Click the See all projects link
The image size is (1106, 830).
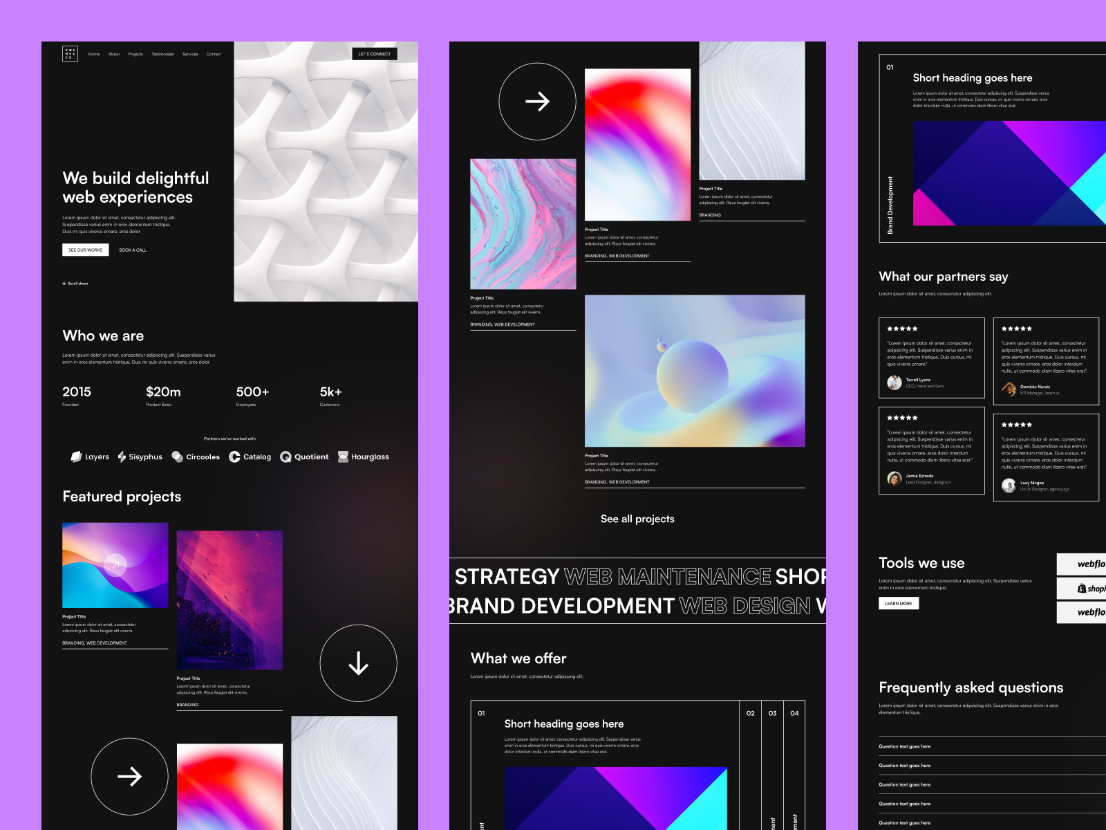[637, 519]
